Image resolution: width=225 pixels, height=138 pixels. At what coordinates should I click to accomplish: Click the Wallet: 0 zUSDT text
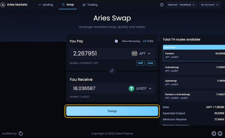pyautogui.click(x=79, y=97)
